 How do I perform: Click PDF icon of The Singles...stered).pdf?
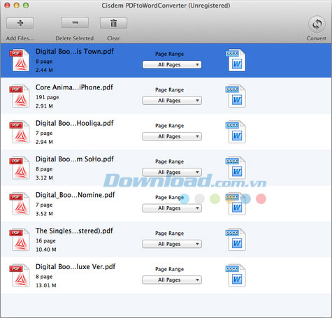[x=20, y=240]
